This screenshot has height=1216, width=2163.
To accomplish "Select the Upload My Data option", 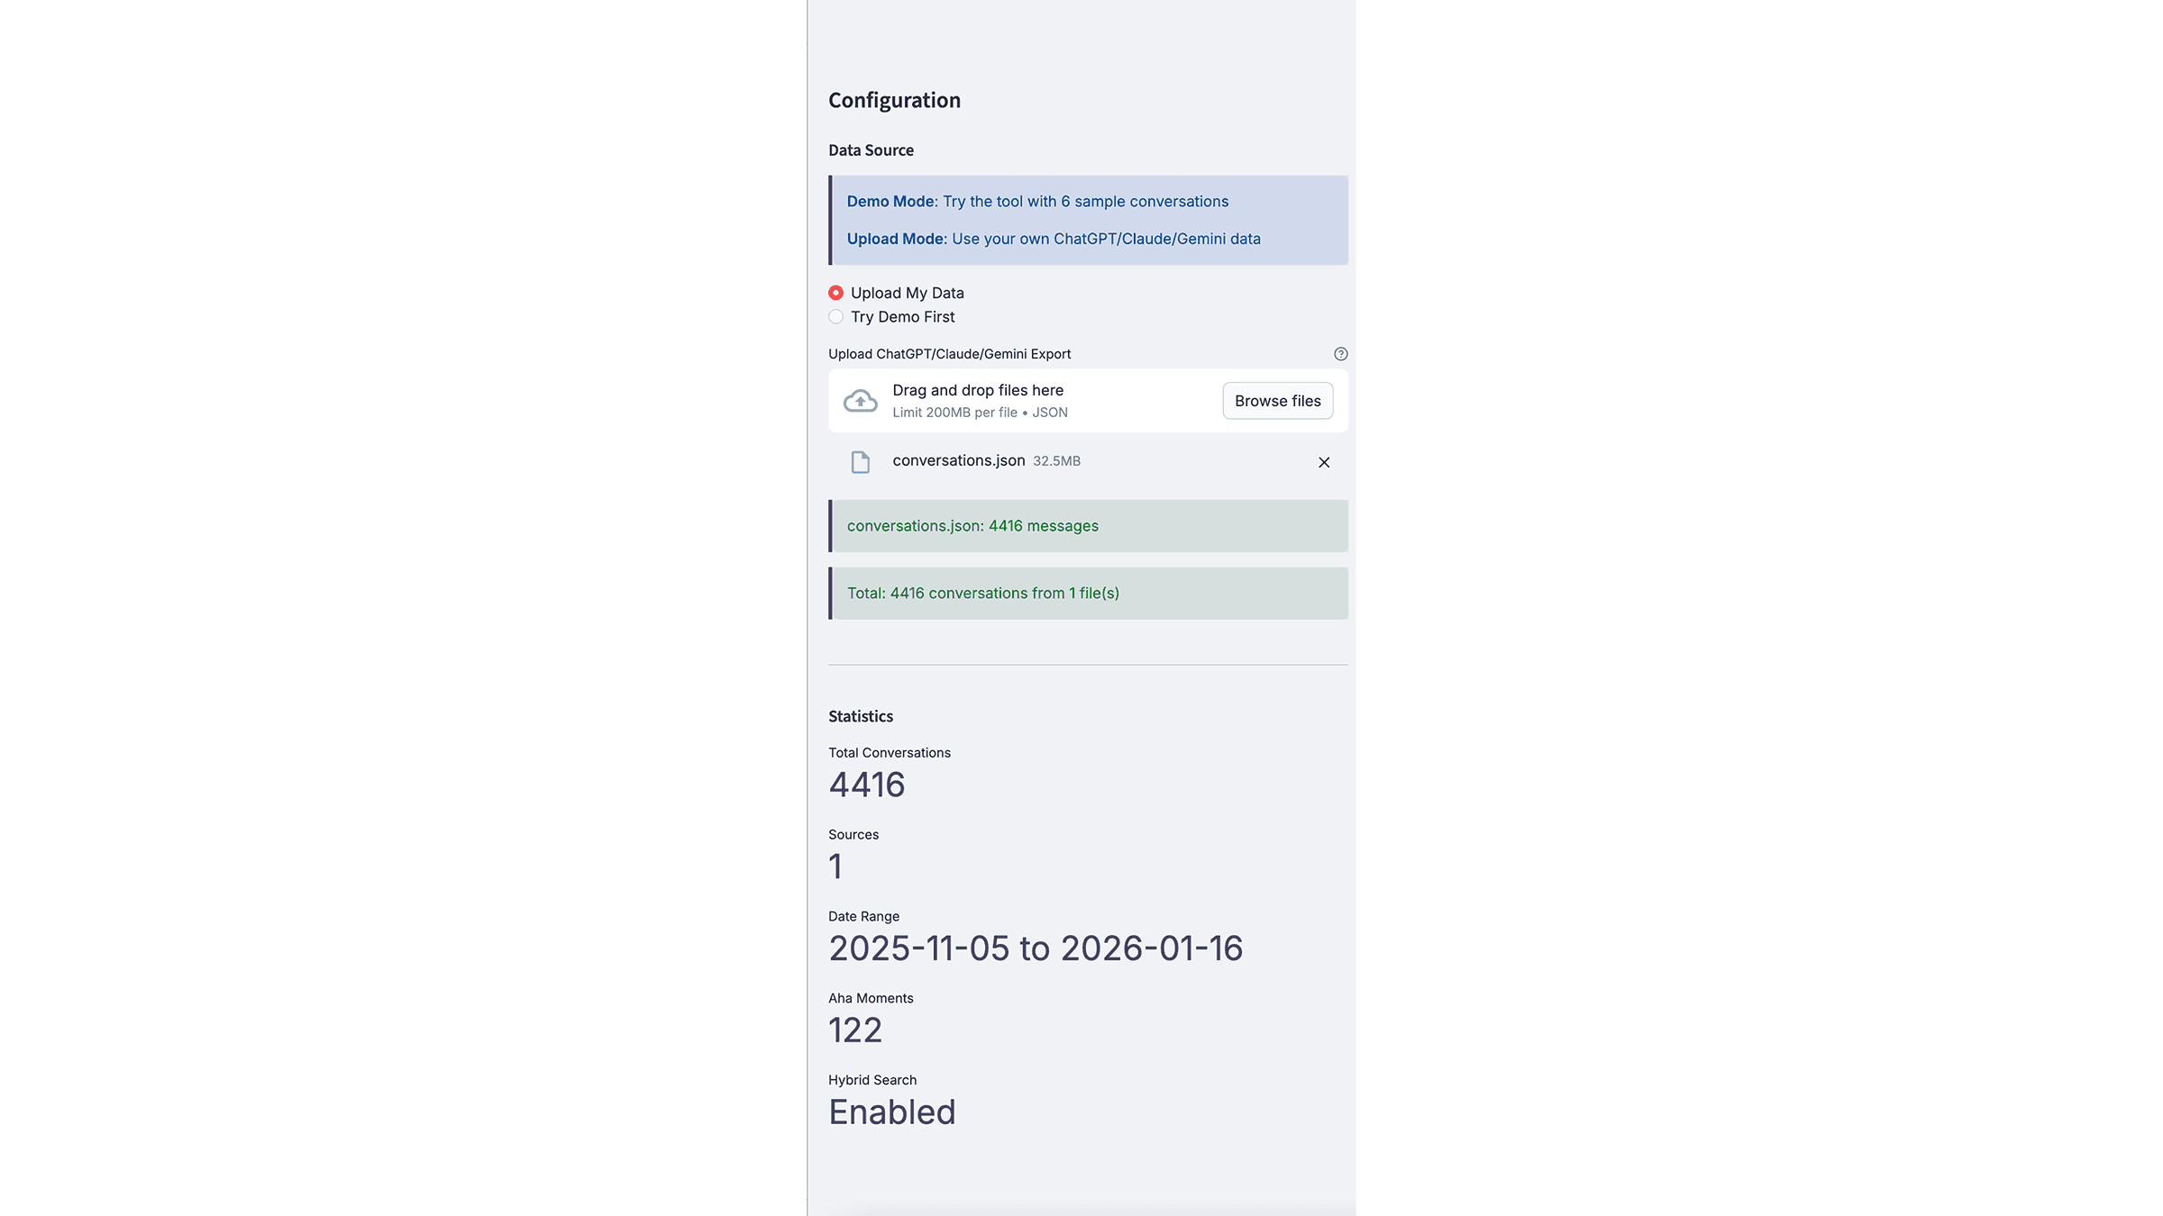I will tap(836, 293).
